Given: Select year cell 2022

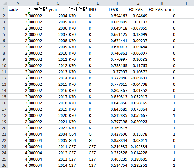Looking at the screenshot, I should (58, 128).
